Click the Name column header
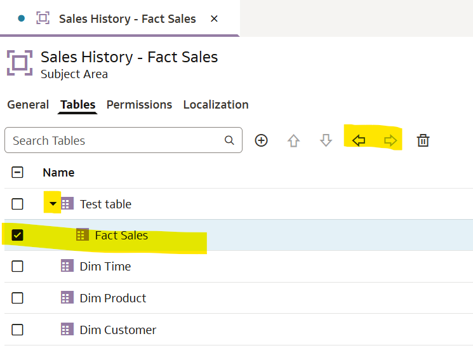Viewport: 473px width, 355px height. point(58,172)
